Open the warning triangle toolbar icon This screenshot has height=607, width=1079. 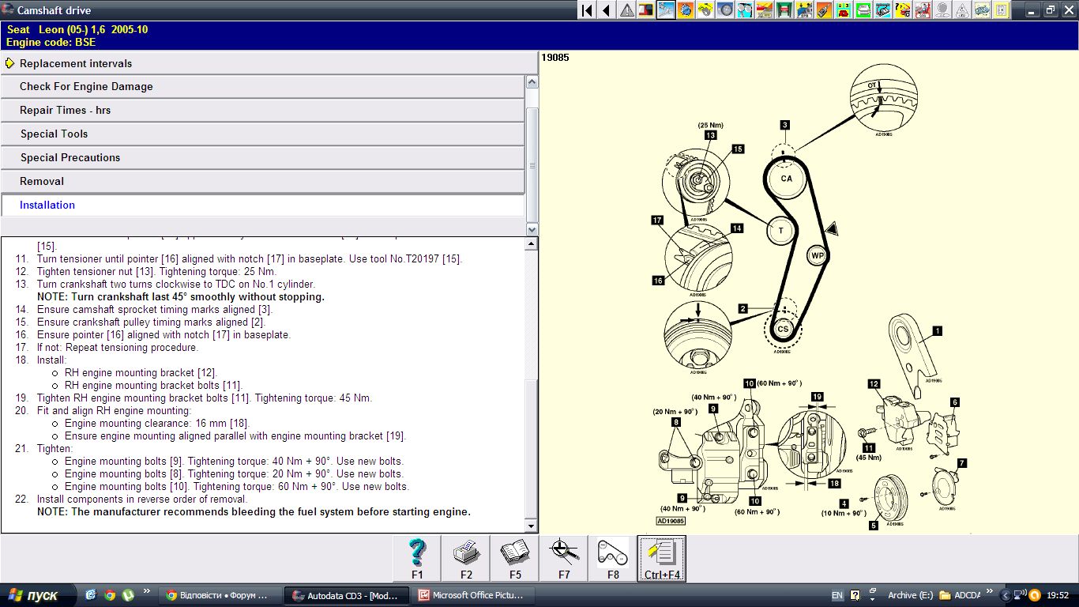pos(626,10)
